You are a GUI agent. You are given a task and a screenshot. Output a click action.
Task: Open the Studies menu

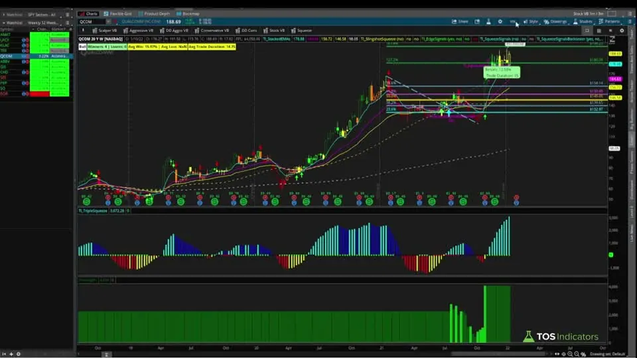pyautogui.click(x=583, y=21)
